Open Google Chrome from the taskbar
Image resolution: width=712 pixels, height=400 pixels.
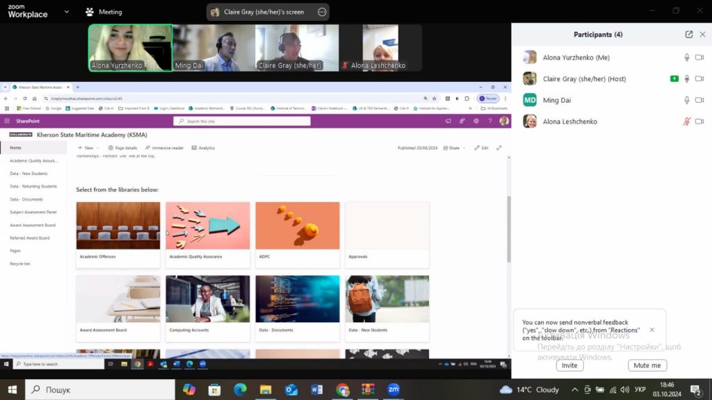(342, 390)
